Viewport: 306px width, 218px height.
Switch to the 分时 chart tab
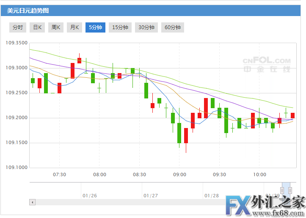click(18, 27)
